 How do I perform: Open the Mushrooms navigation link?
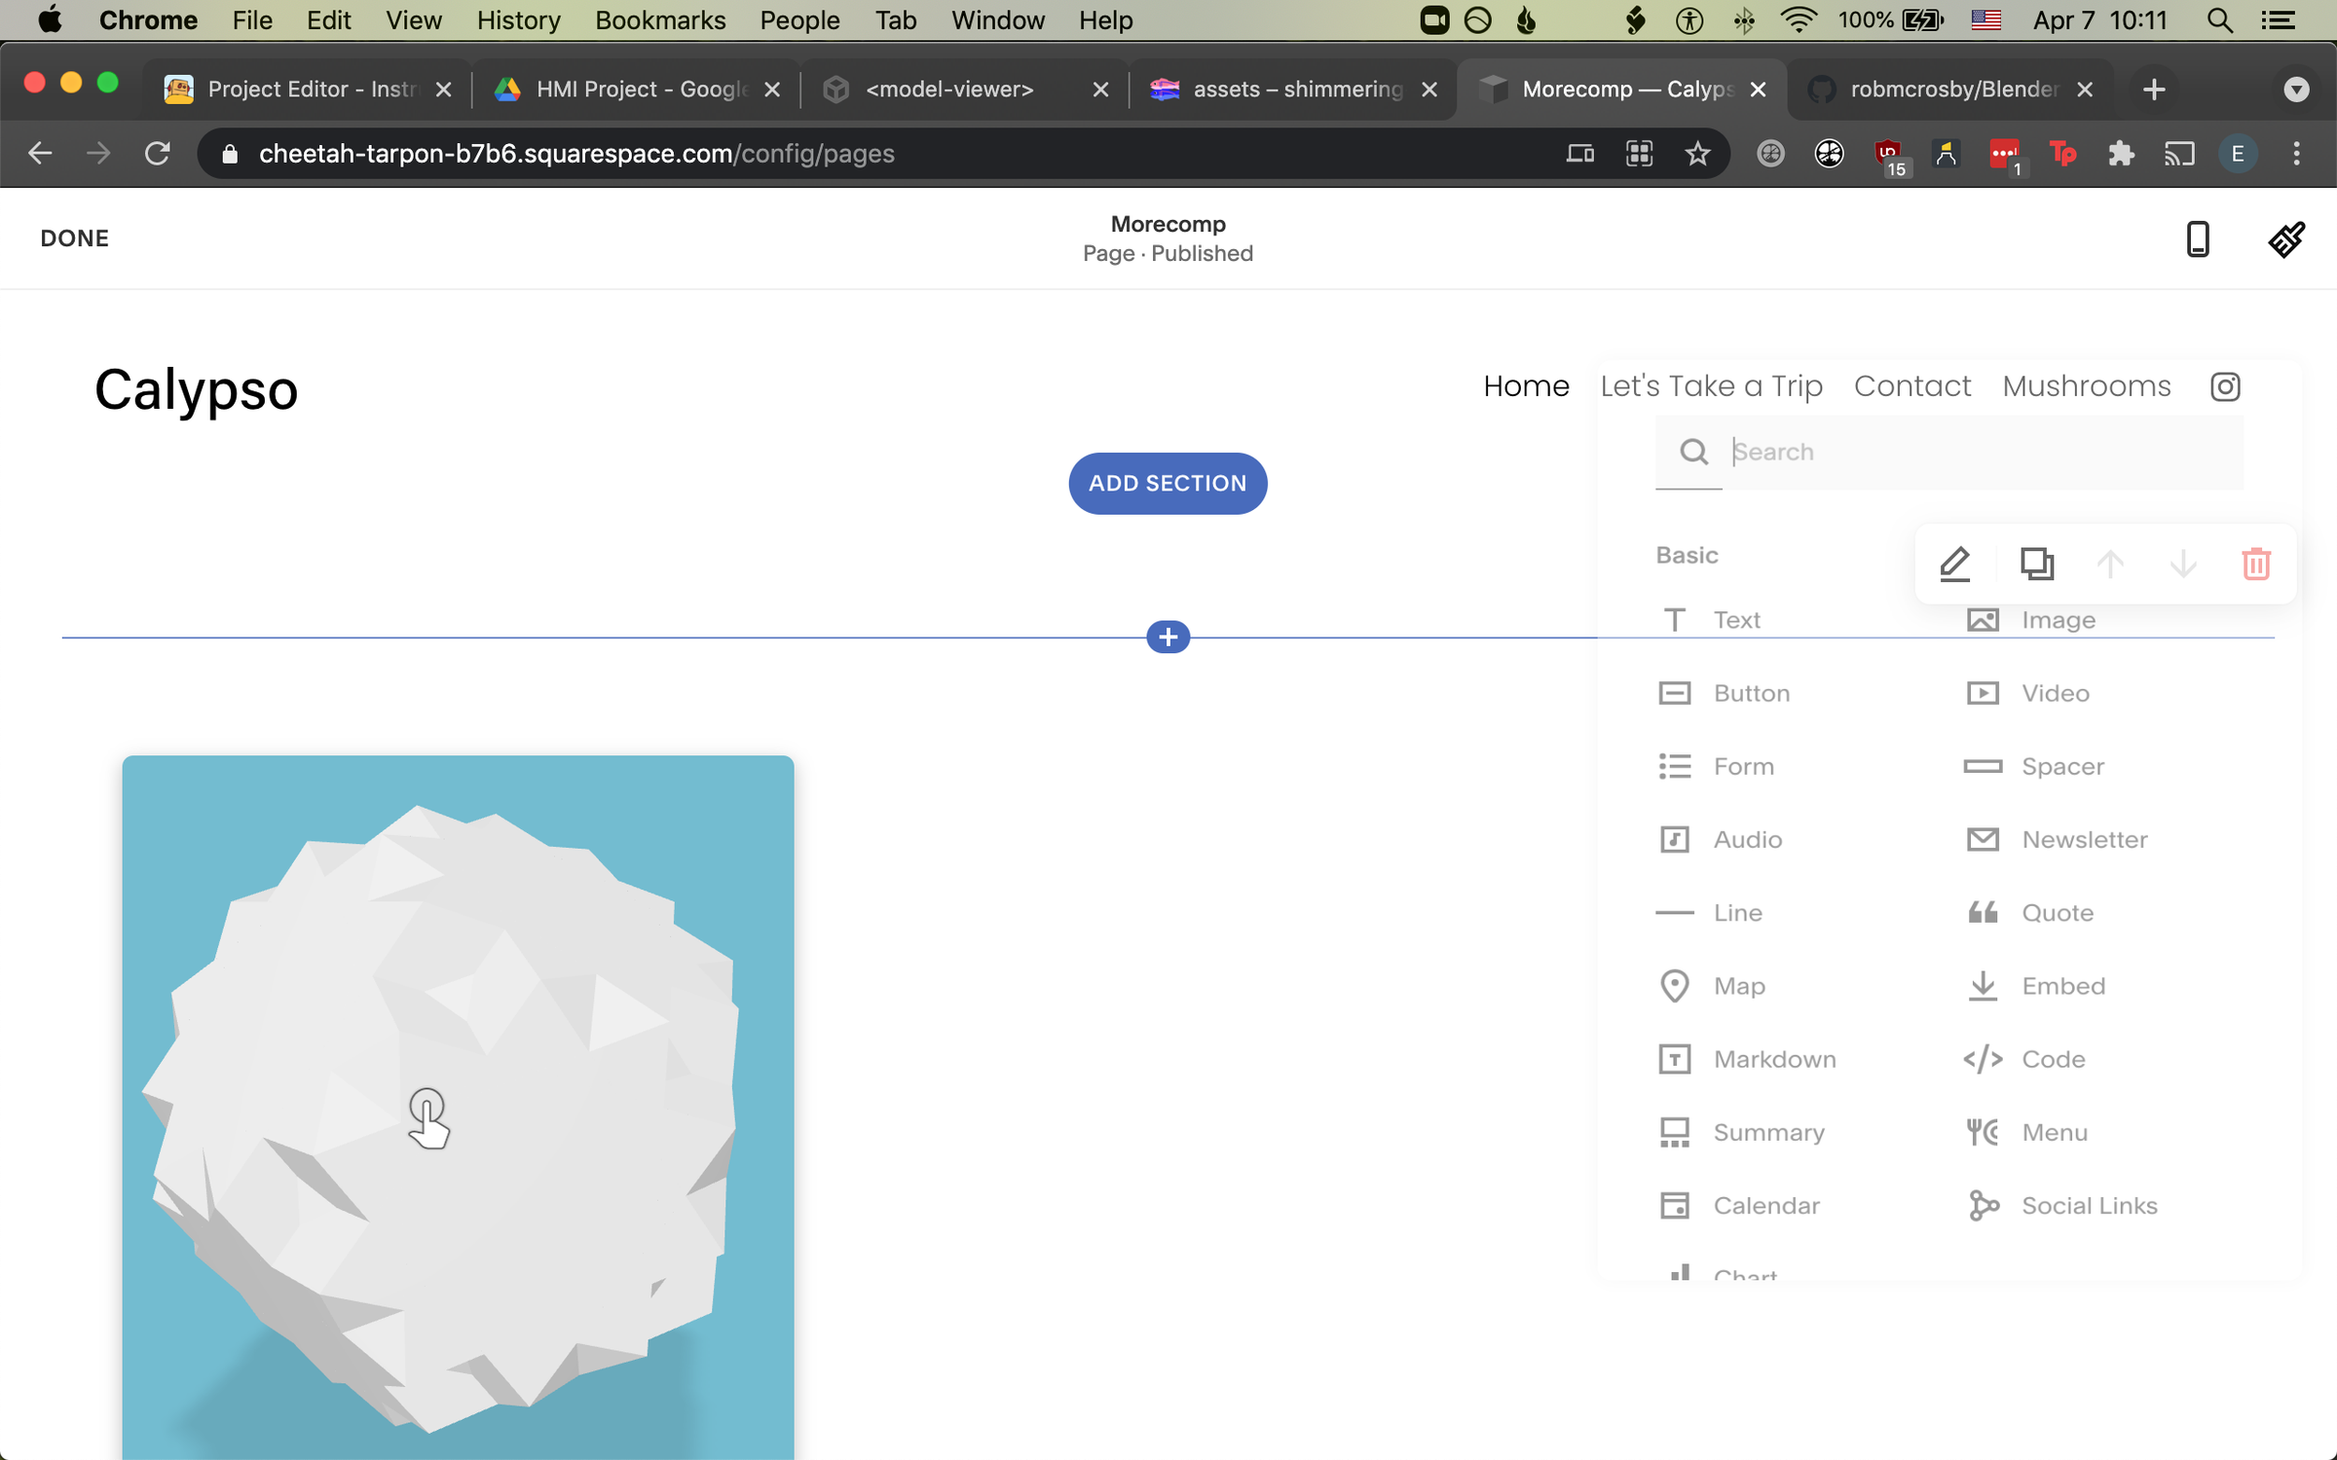click(x=2086, y=386)
